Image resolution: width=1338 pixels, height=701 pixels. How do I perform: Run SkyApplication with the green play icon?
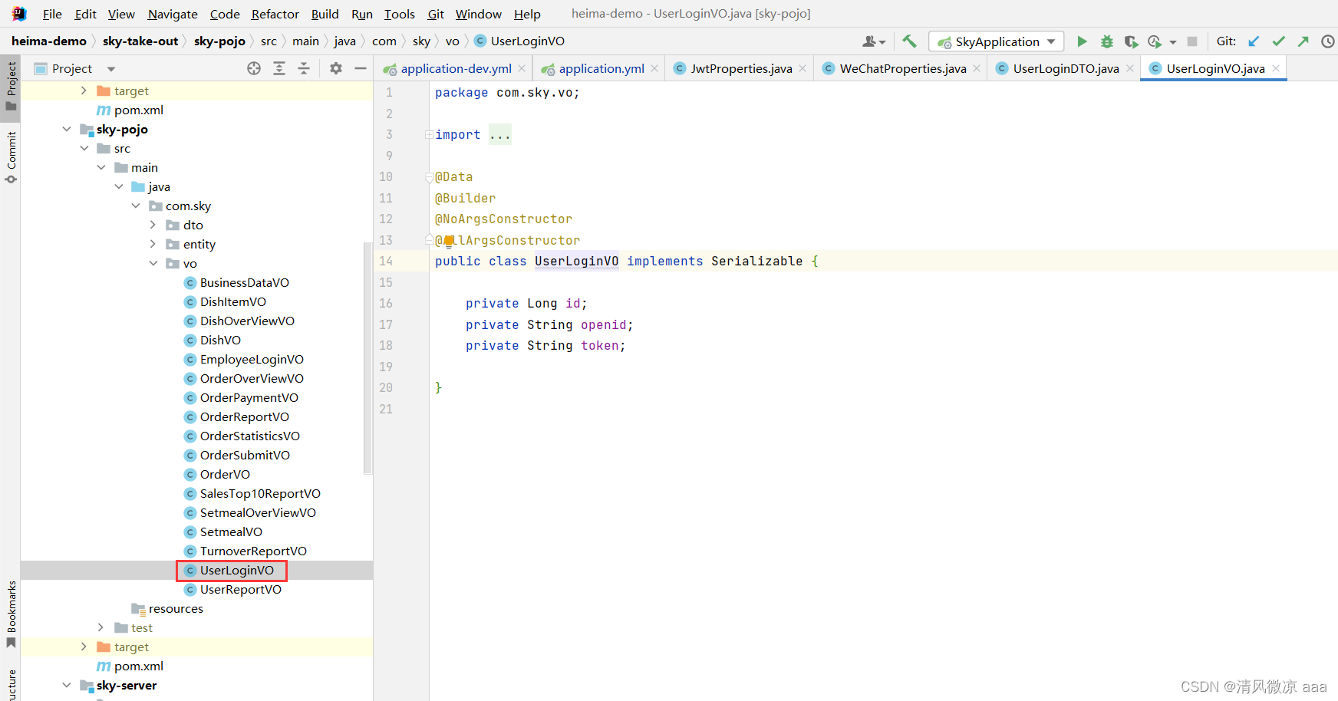(1082, 41)
